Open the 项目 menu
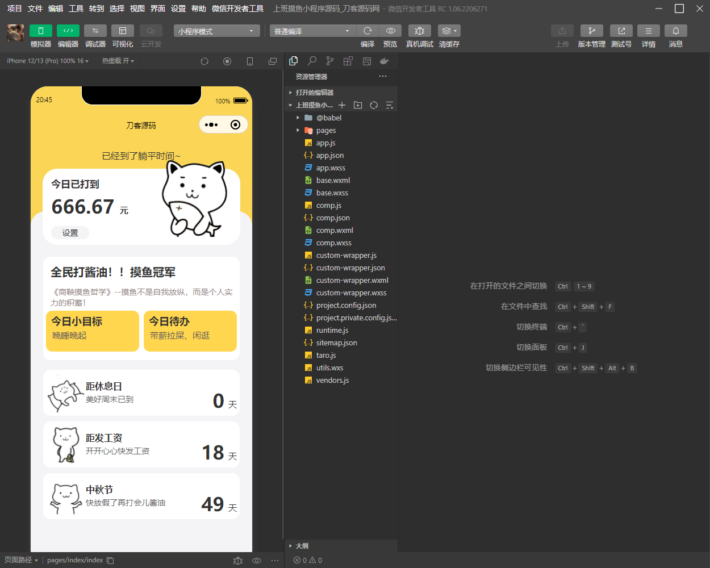The width and height of the screenshot is (710, 568). [14, 9]
